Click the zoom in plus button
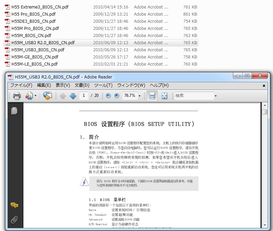The image size is (273, 231). pyautogui.click(x=117, y=95)
